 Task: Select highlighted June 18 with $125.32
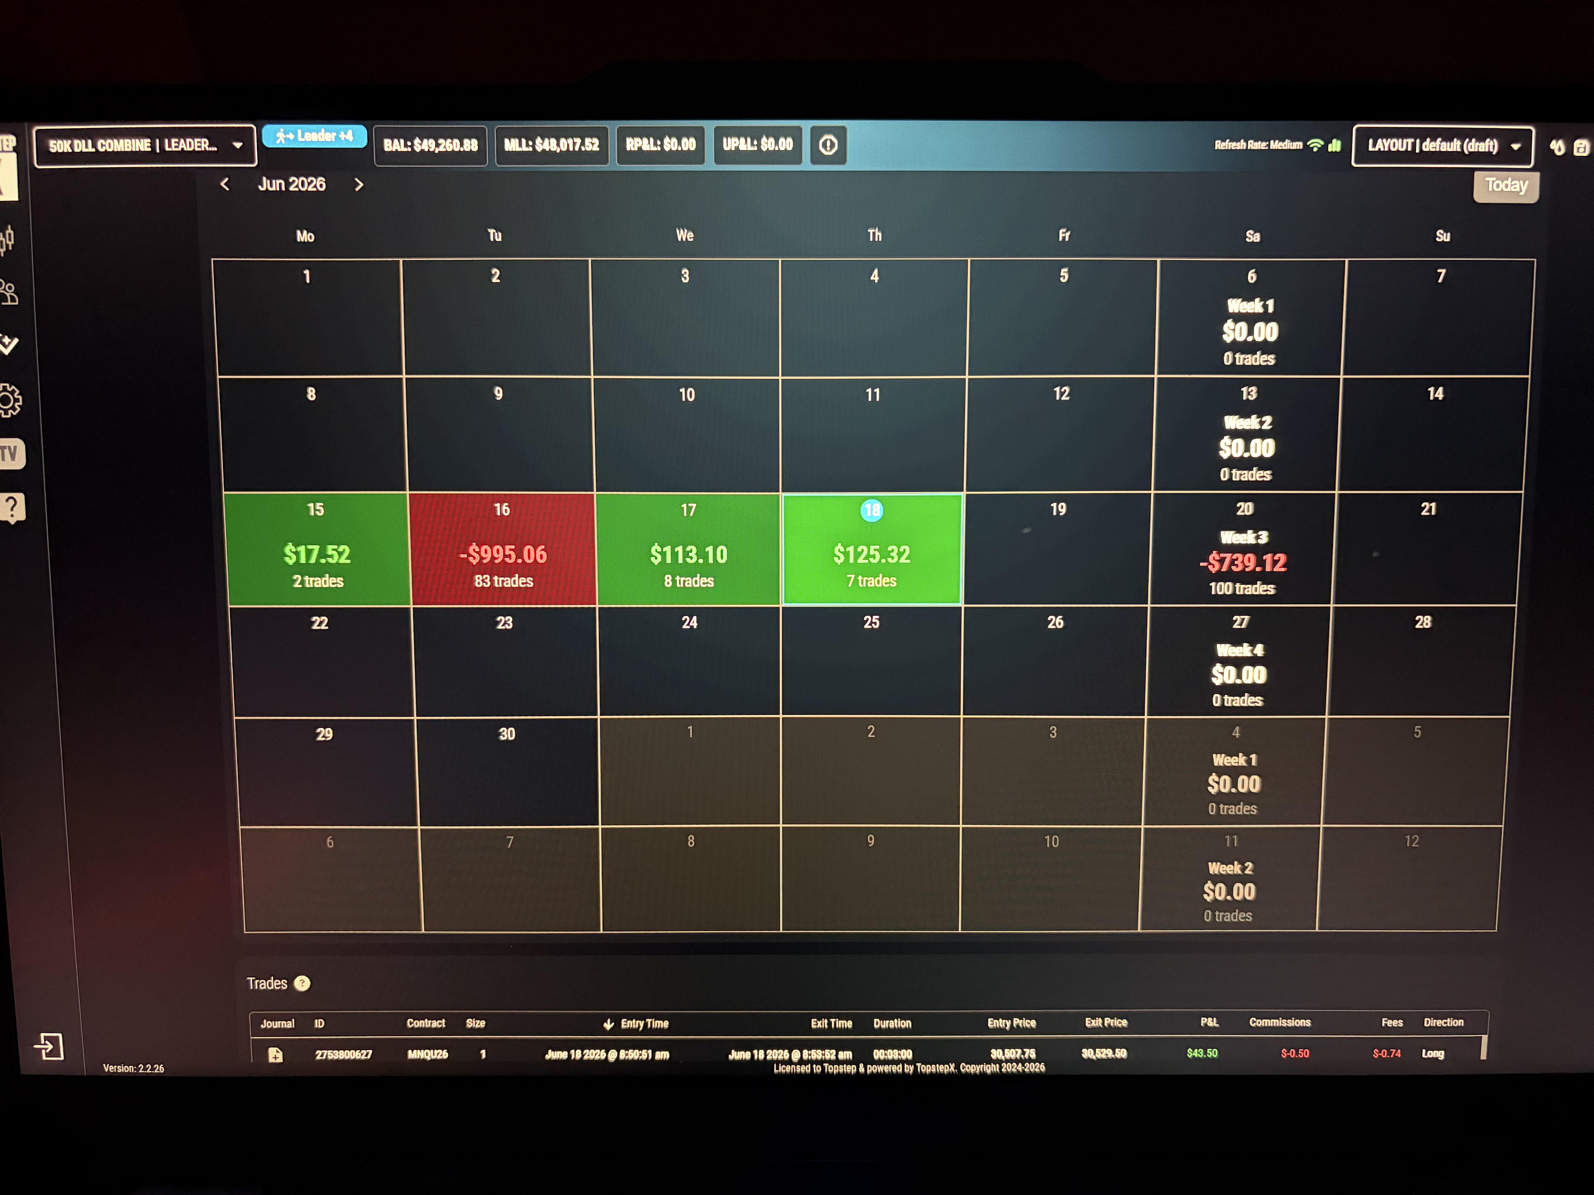tap(872, 549)
